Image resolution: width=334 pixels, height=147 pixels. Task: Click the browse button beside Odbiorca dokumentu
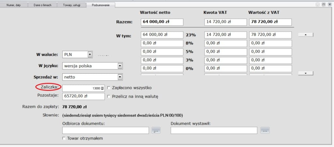click(x=156, y=131)
